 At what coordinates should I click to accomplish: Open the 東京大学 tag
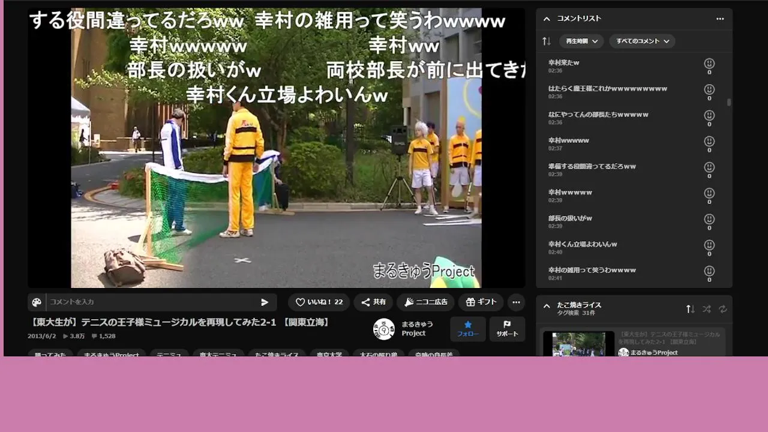329,355
